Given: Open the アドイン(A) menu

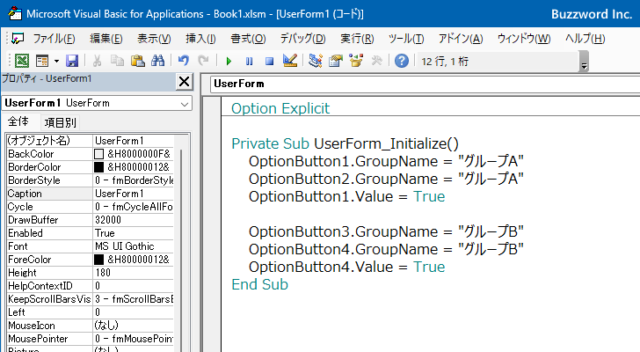Looking at the screenshot, I should [x=461, y=39].
